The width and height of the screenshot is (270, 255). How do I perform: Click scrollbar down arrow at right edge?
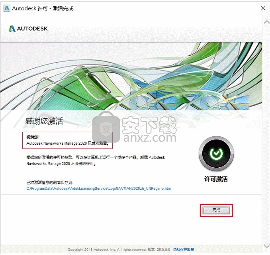pos(267,246)
